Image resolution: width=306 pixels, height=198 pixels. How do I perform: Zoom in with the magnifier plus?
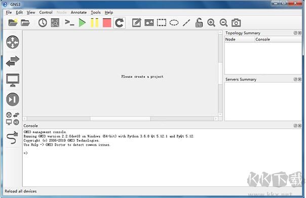tap(211, 23)
